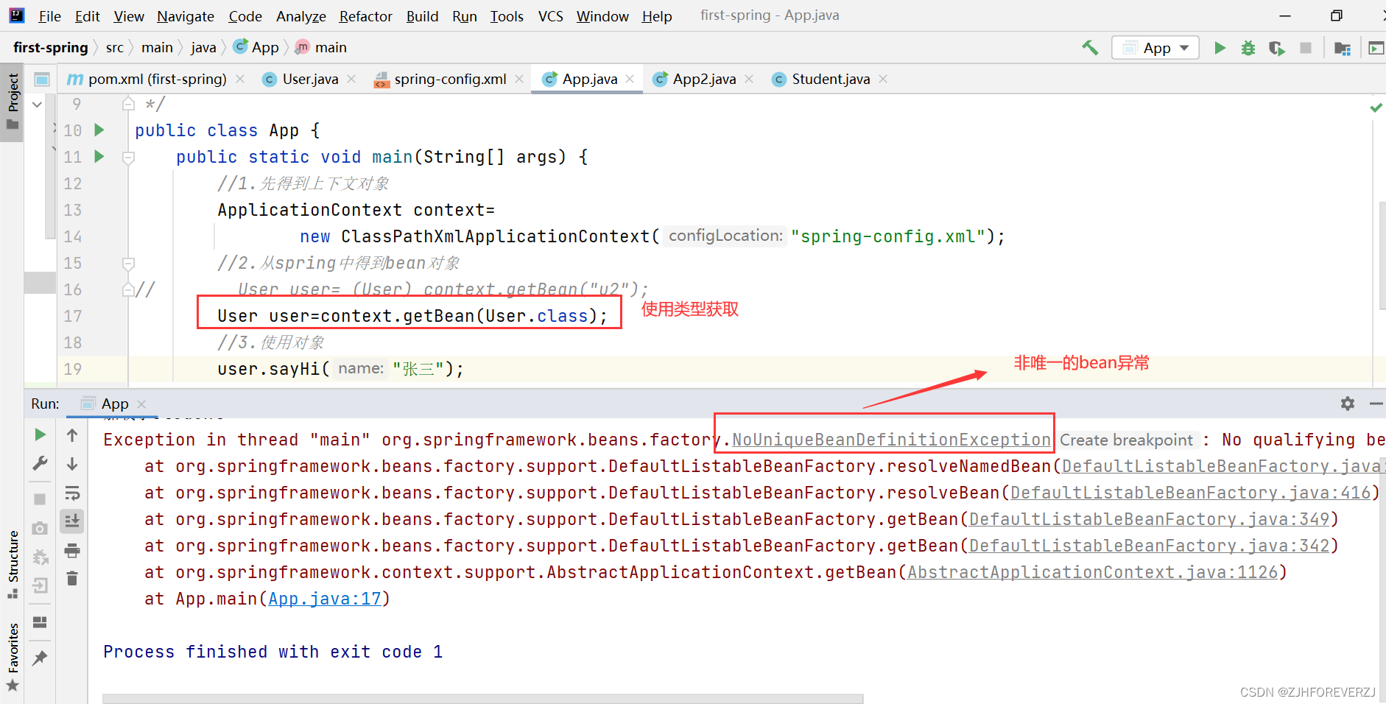Clear console with the trash icon

[72, 578]
